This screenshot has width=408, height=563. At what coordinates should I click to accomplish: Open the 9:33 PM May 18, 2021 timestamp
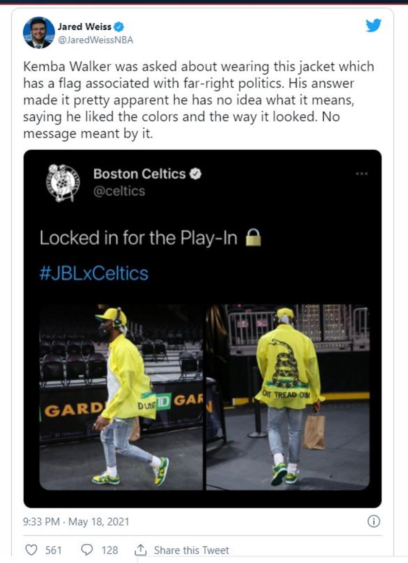(x=76, y=522)
